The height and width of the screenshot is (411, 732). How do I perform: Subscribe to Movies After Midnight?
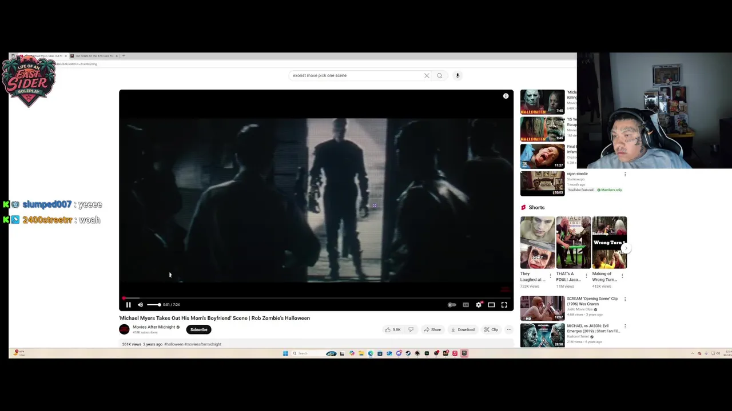pyautogui.click(x=198, y=329)
